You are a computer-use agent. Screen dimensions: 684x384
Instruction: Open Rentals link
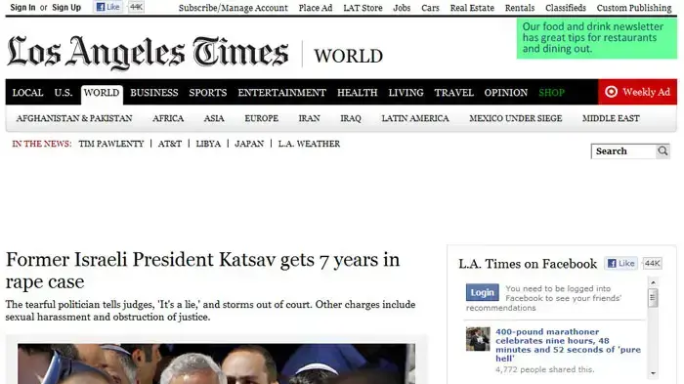pyautogui.click(x=520, y=8)
